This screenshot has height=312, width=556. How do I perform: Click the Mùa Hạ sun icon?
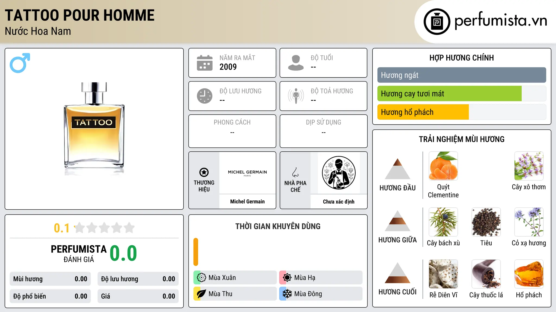(x=287, y=278)
